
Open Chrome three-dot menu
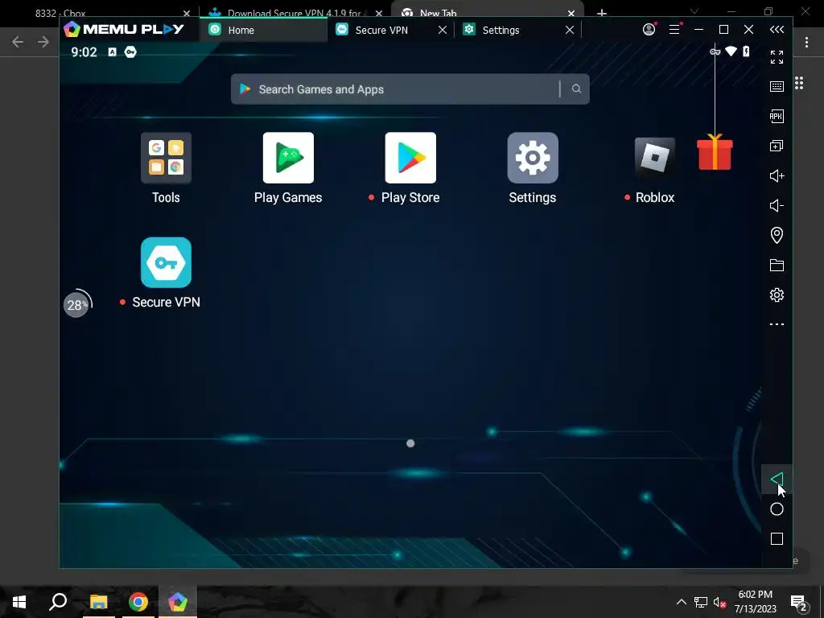806,42
